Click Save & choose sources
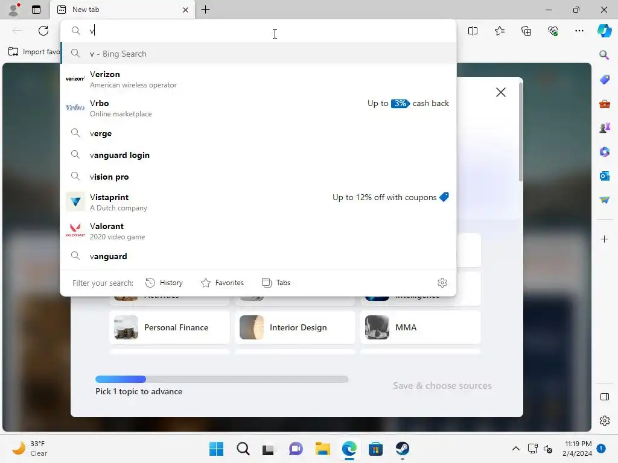618x463 pixels. coord(442,385)
